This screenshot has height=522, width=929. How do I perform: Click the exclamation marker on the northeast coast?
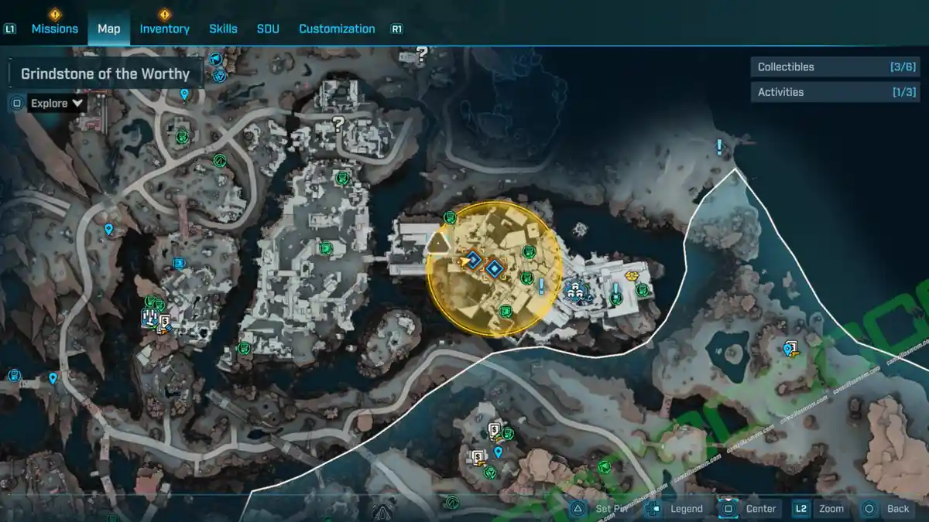[719, 147]
